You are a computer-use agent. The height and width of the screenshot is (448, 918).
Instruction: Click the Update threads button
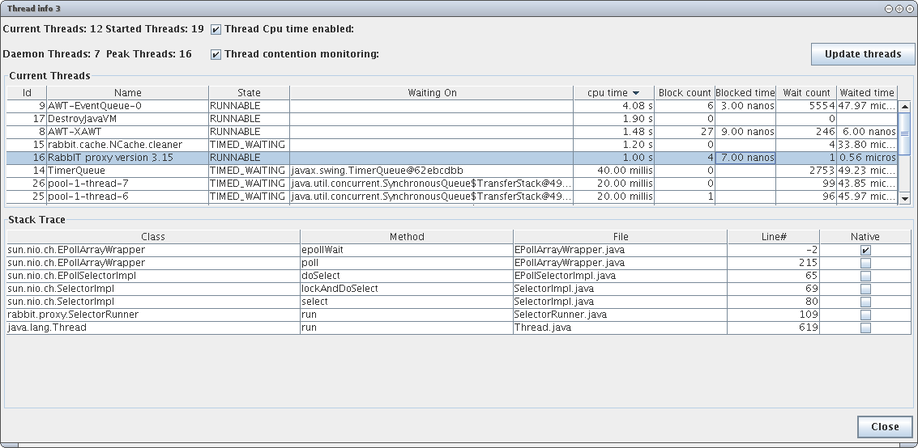(x=862, y=53)
